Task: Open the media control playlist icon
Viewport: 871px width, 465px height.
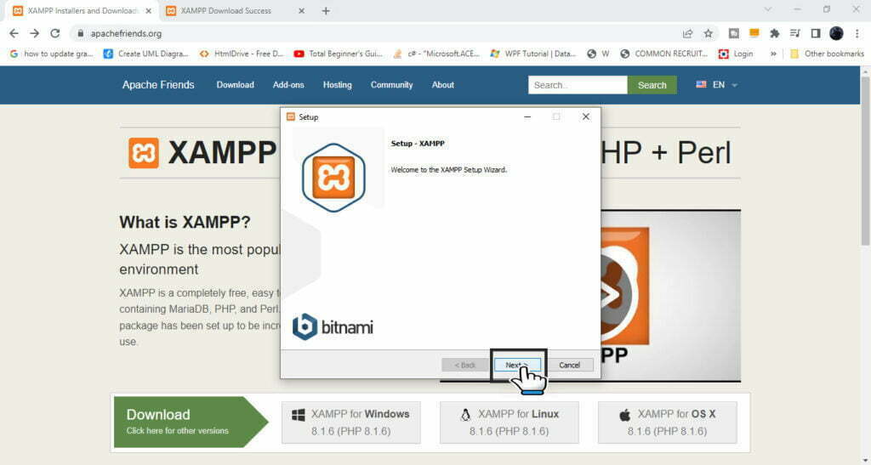Action: (x=794, y=34)
